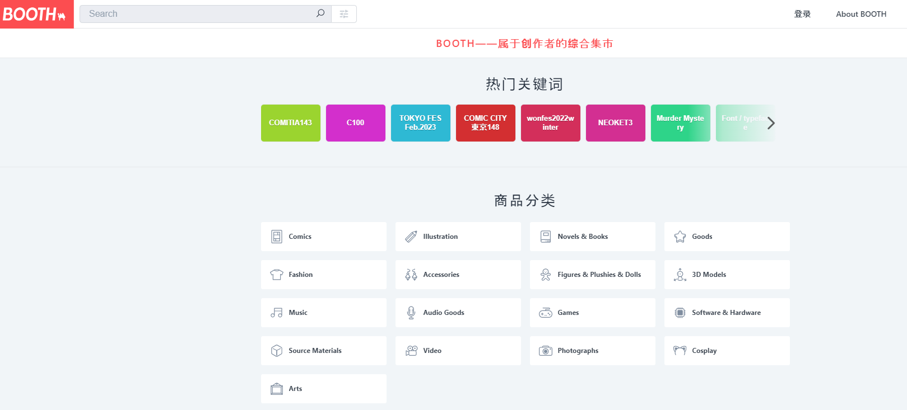Go to Games category
The image size is (907, 410).
point(593,313)
